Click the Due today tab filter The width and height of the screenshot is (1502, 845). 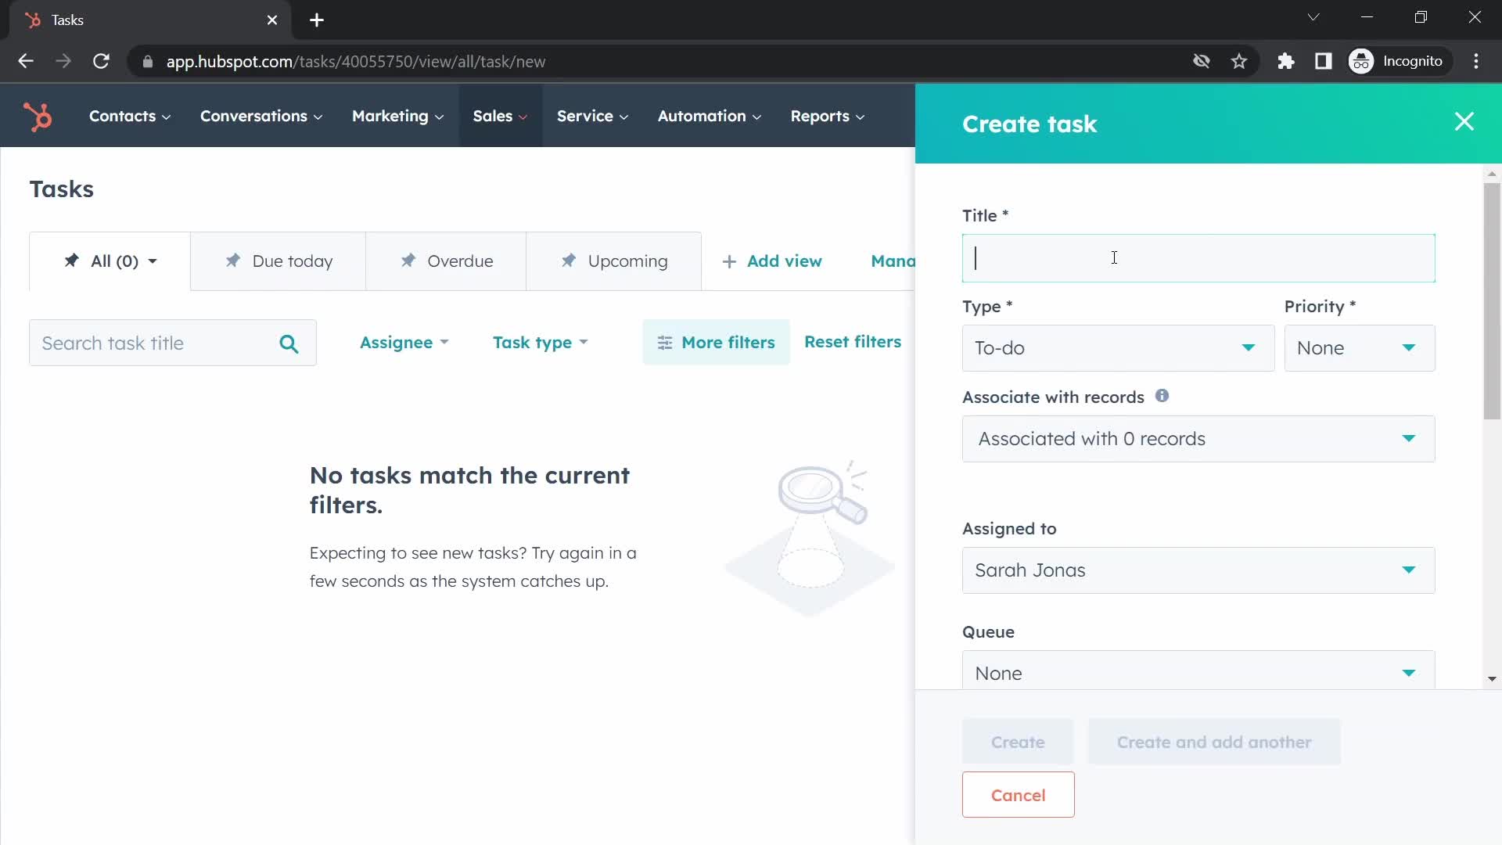pyautogui.click(x=278, y=260)
